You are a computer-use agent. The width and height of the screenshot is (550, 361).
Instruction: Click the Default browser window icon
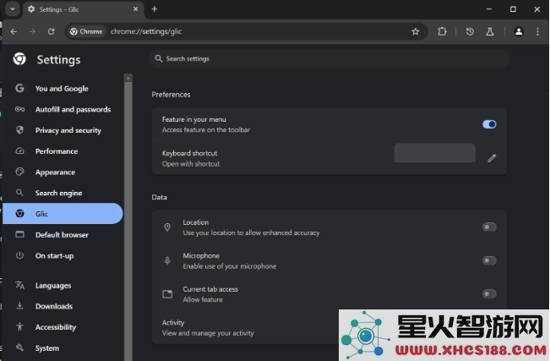click(x=19, y=234)
